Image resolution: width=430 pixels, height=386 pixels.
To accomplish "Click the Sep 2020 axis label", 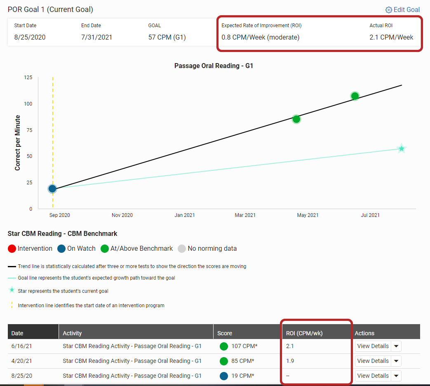I will point(59,215).
